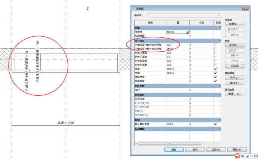This screenshot has height=159, width=258.
Task: Uncheck the lock box for 默认窗台高度
Action: [216, 124]
